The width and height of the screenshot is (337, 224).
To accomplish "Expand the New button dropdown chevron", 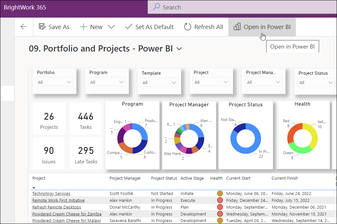I will point(111,27).
